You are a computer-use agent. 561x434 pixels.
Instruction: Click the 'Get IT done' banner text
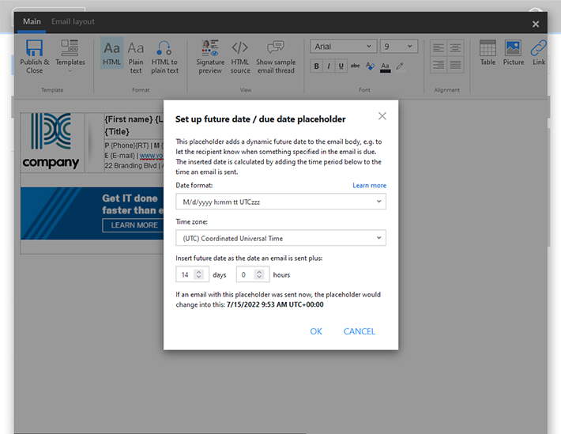click(130, 198)
